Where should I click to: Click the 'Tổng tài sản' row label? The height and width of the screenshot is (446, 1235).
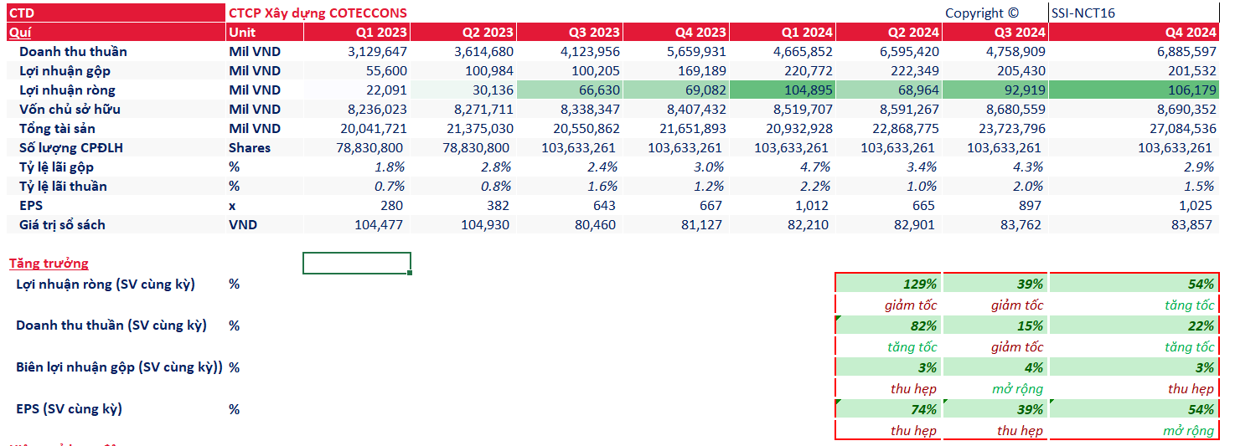click(x=57, y=129)
